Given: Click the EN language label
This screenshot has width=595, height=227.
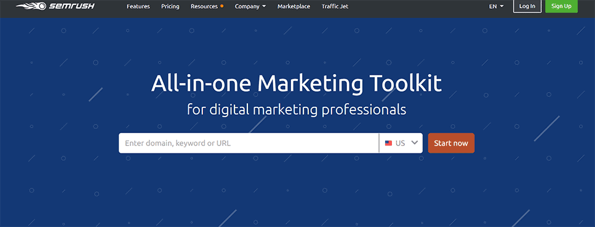Looking at the screenshot, I should pyautogui.click(x=493, y=6).
